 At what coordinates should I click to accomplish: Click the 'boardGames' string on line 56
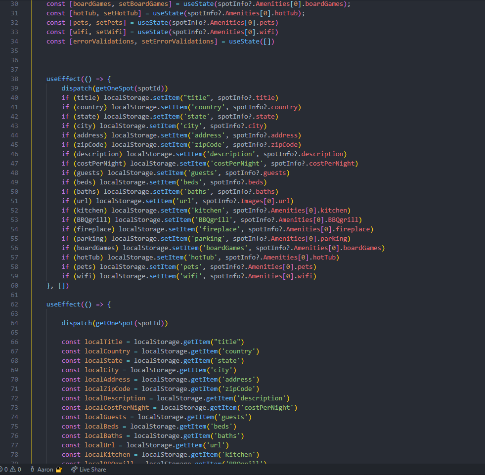[x=225, y=248]
